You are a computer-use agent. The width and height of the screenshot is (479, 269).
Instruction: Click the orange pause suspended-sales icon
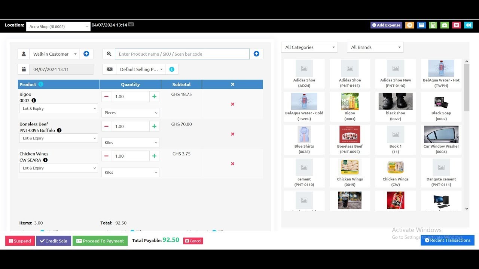(410, 25)
